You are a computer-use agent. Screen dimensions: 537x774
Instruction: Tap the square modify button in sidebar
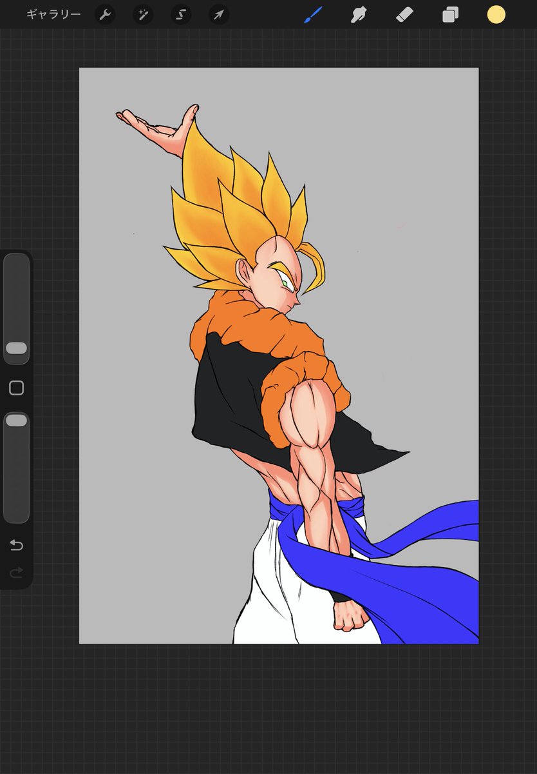(x=16, y=388)
